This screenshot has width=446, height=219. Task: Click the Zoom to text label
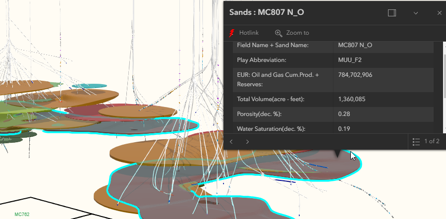coord(297,33)
